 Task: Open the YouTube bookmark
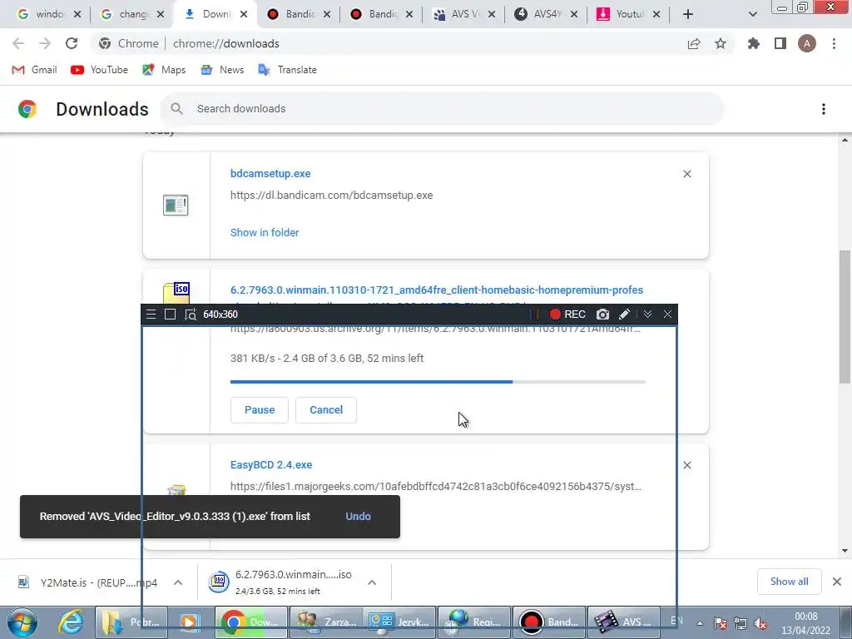[x=100, y=70]
